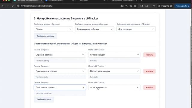Expand the Строка в лидах field dropdown
Image resolution: width=192 pixels, height=108 pixels.
point(114,55)
